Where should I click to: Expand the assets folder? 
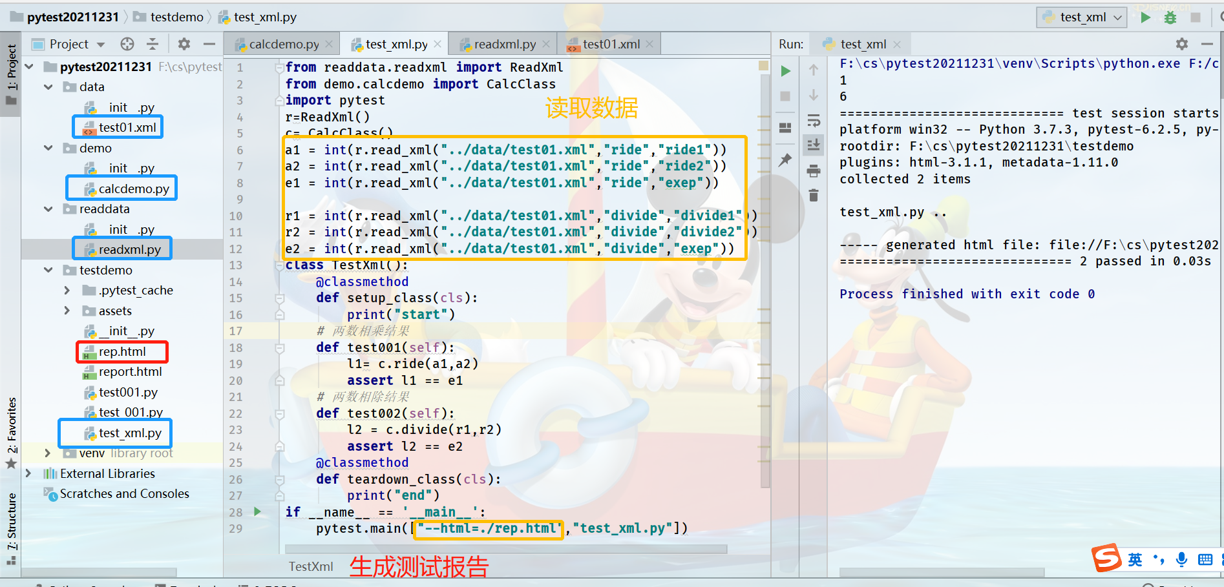[67, 311]
